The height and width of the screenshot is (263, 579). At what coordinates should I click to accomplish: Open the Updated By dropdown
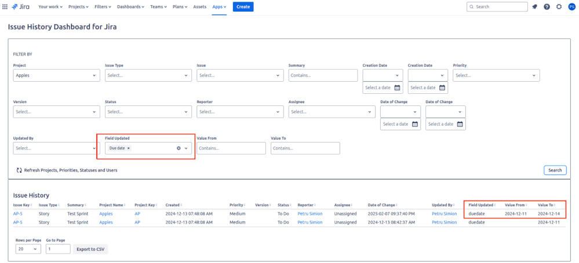tap(56, 148)
